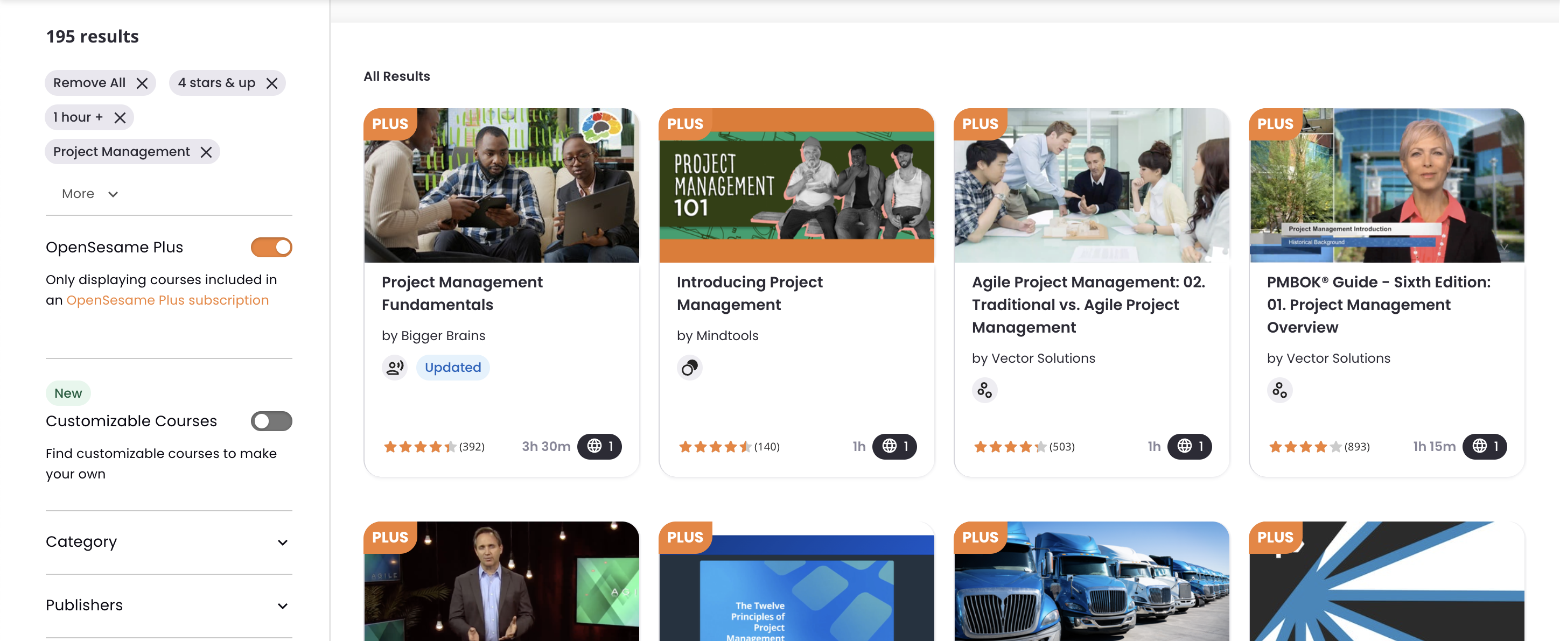Click the '195 results' heading
Viewport: 1560px width, 641px height.
(93, 36)
